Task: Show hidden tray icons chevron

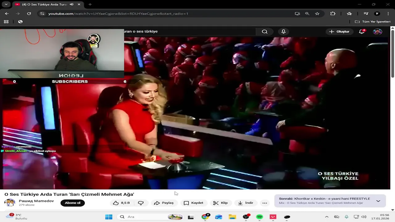Action: pyautogui.click(x=327, y=217)
